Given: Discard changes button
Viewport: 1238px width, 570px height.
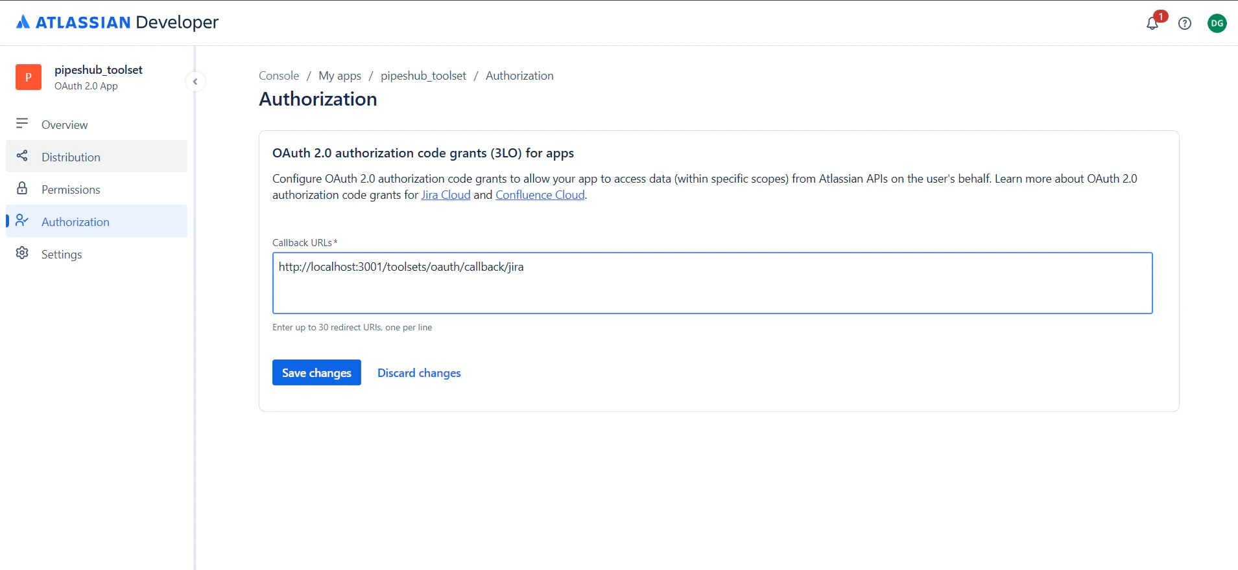Looking at the screenshot, I should pos(419,372).
